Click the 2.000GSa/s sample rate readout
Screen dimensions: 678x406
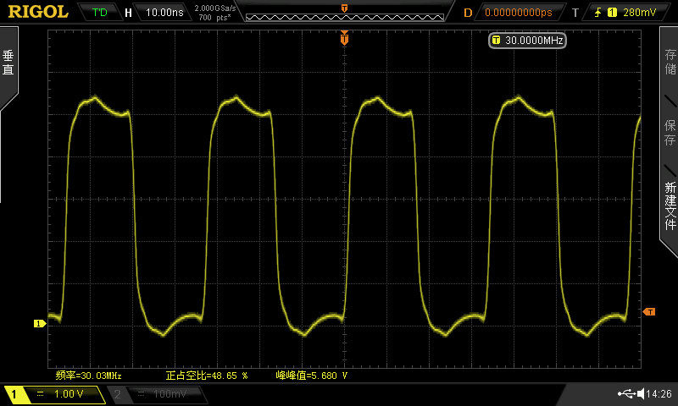click(x=215, y=8)
